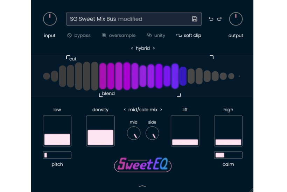Click the input gain knob
The image size is (287, 192).
50,19
